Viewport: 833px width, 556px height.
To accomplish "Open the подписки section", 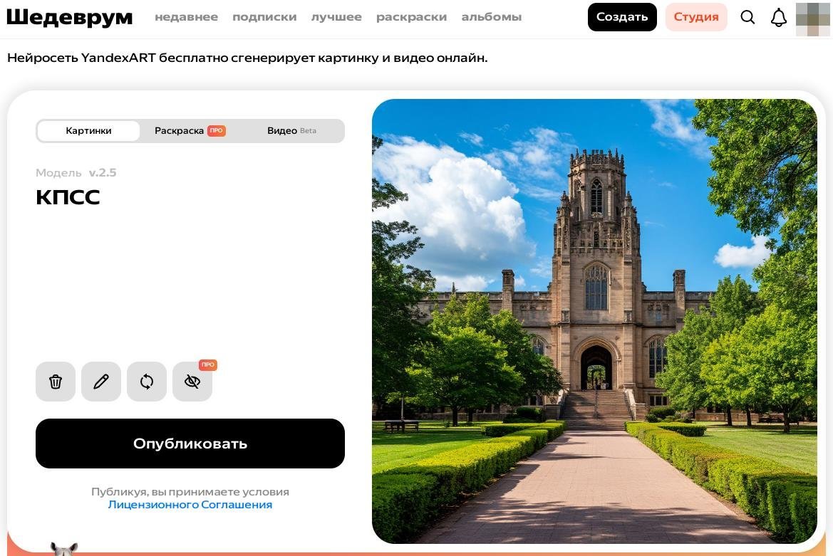I will click(264, 17).
